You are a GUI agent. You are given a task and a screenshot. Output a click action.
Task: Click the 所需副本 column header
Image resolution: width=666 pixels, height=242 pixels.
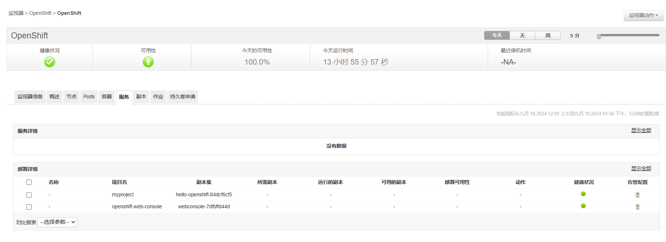click(267, 182)
